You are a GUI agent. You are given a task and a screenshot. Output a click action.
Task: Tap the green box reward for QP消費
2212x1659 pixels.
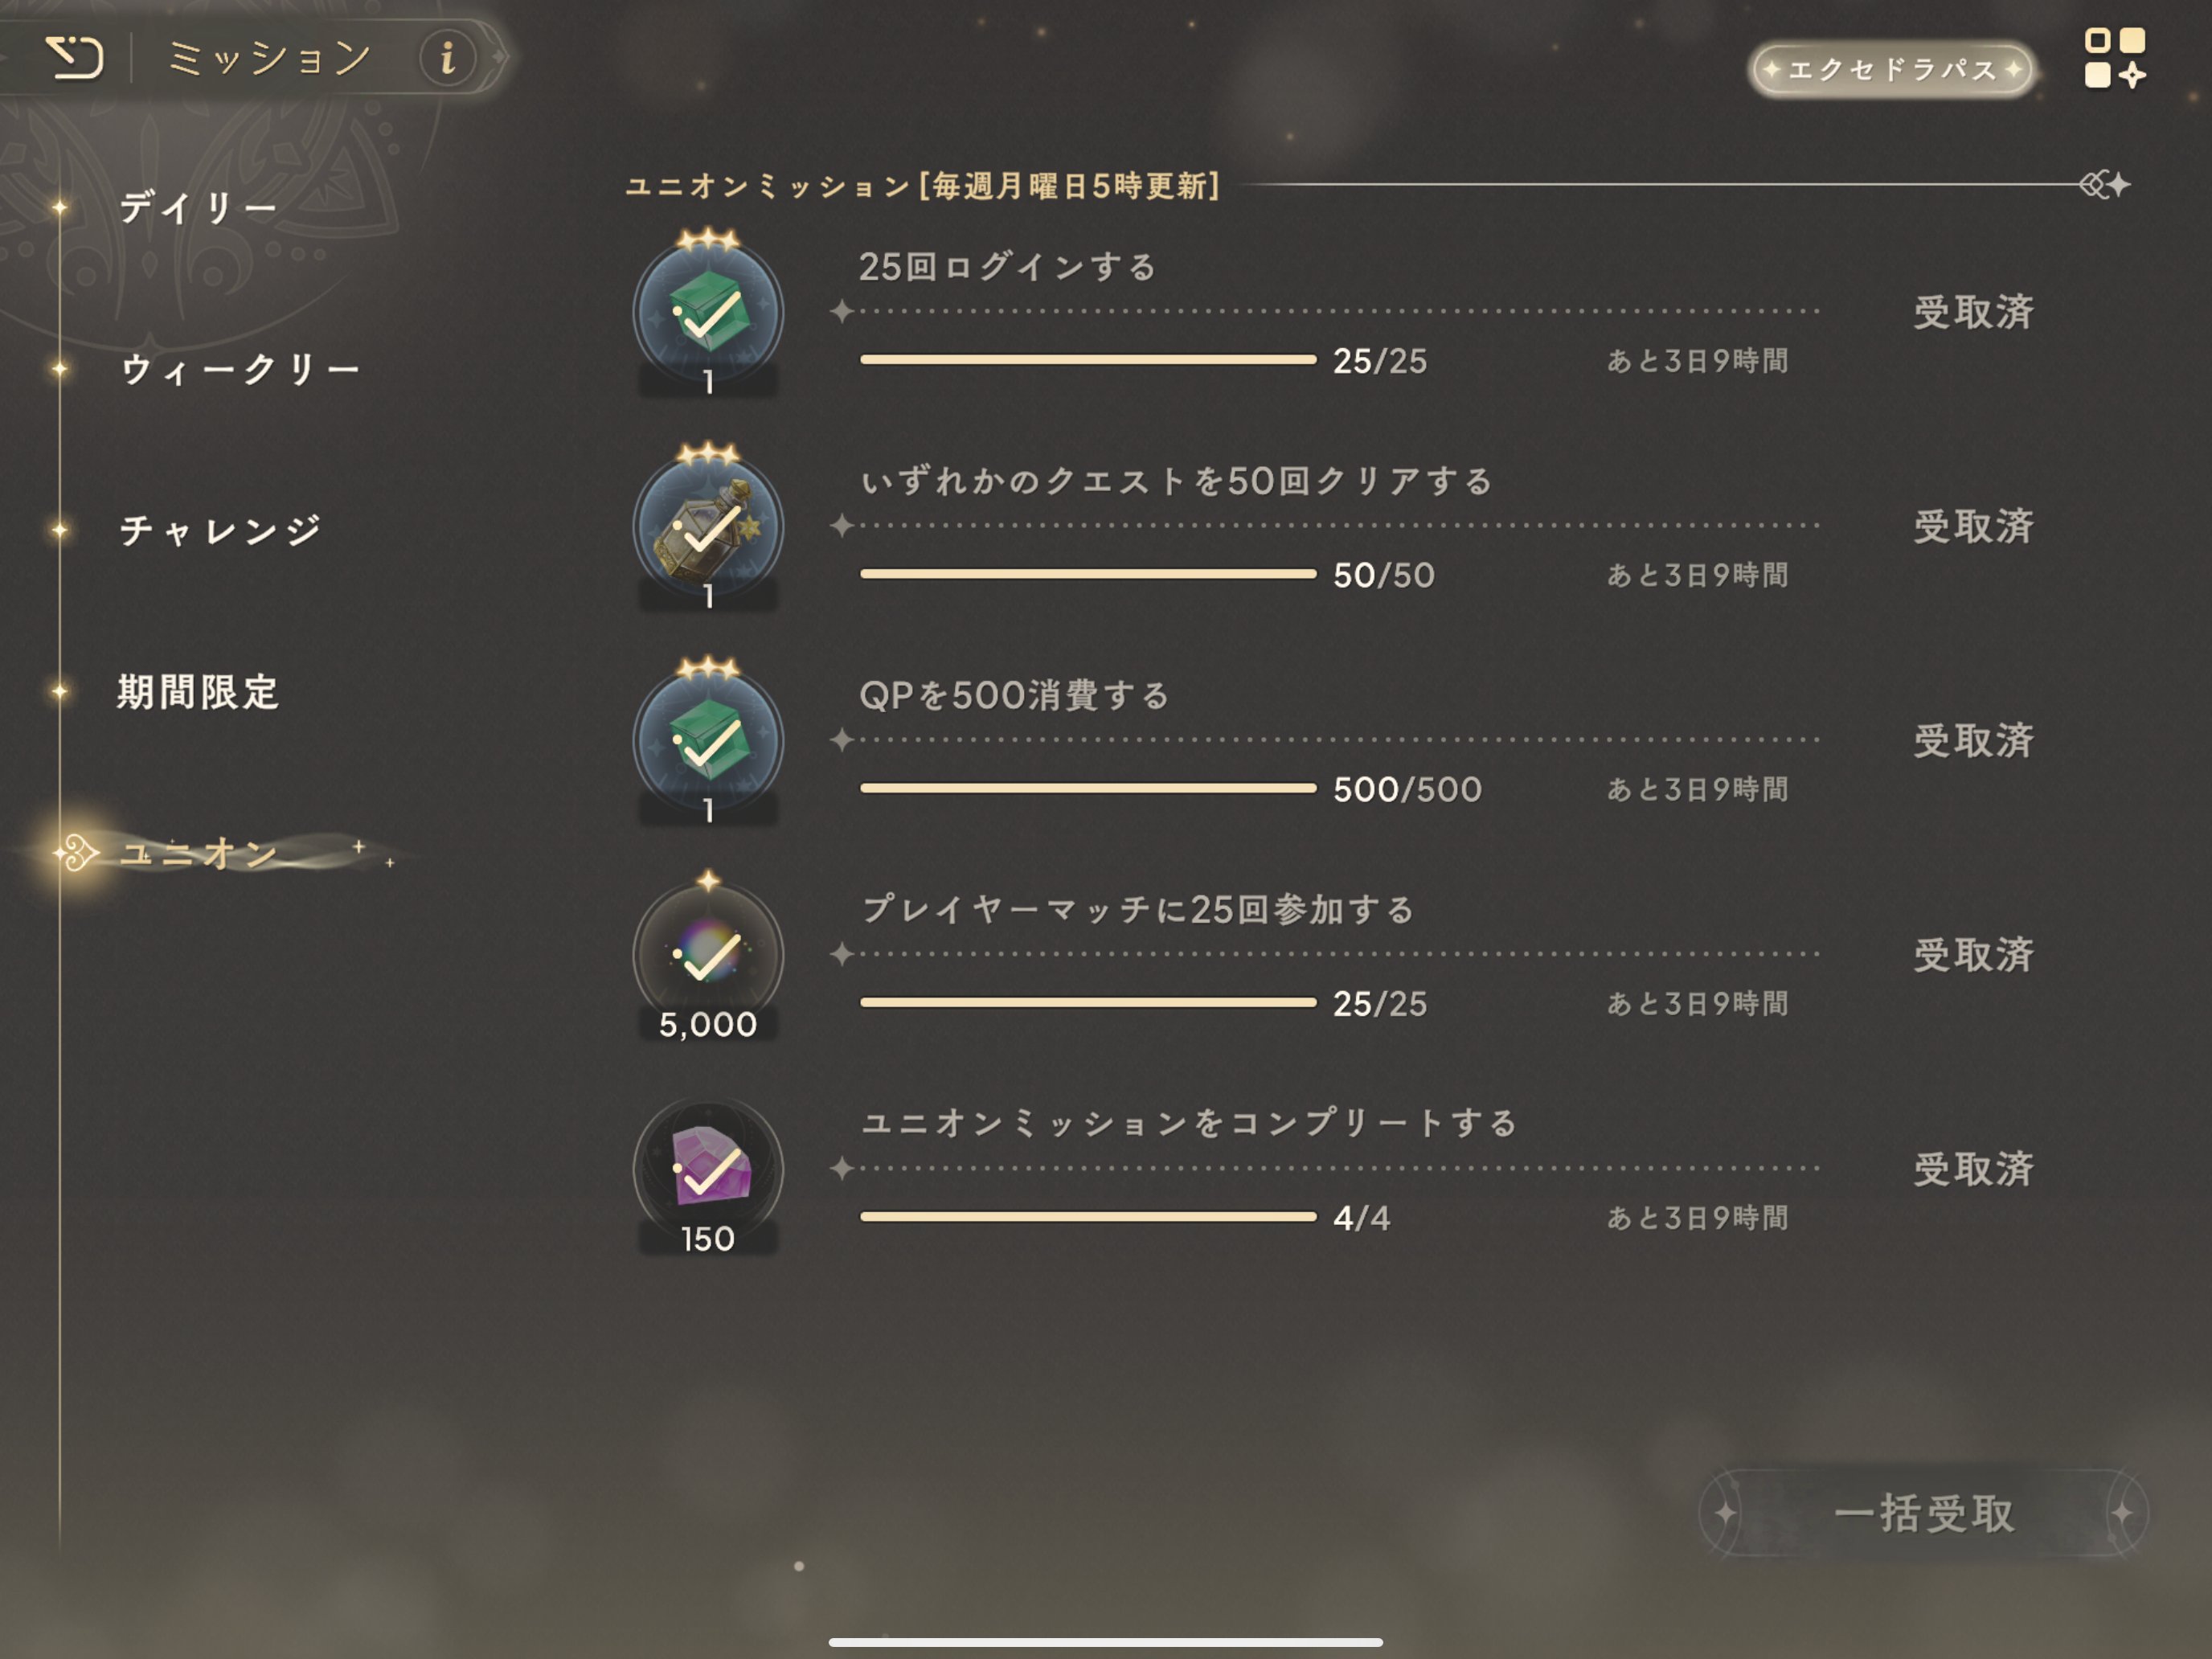click(708, 741)
